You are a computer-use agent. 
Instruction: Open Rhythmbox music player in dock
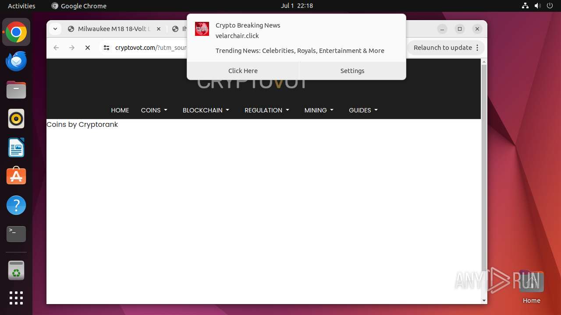point(16,119)
